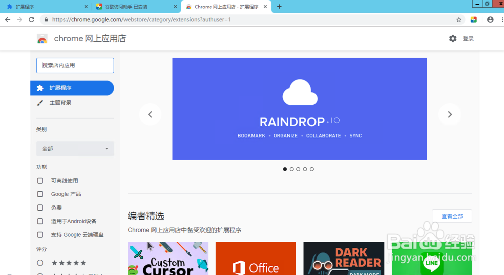Open the Dark Reader extension card
The width and height of the screenshot is (504, 275).
pyautogui.click(x=344, y=258)
